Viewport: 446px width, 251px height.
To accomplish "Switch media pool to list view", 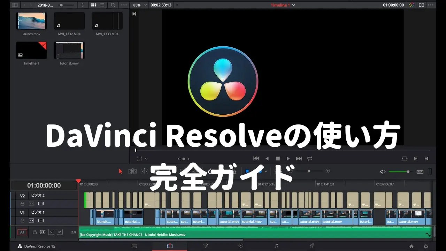I will 103,5.
